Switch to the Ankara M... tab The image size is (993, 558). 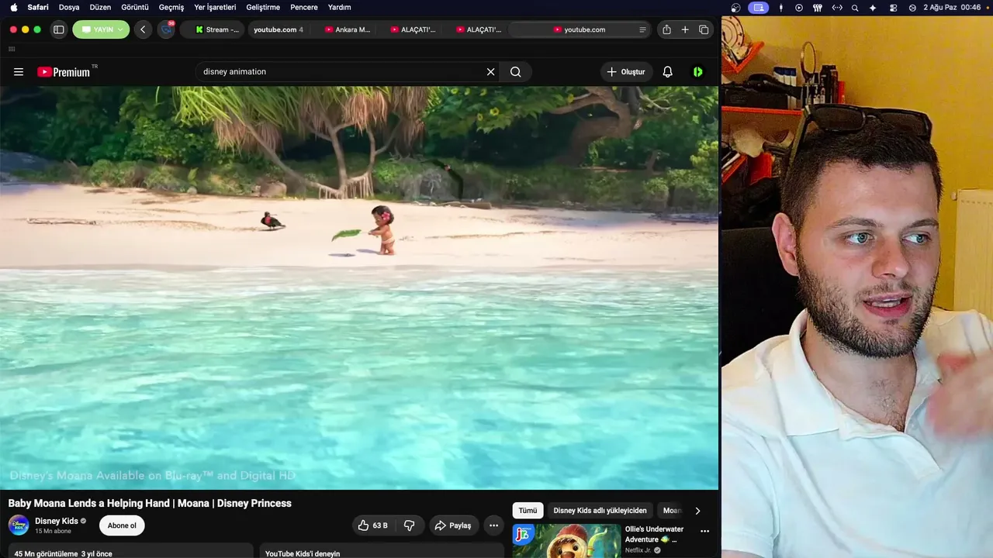tap(348, 29)
